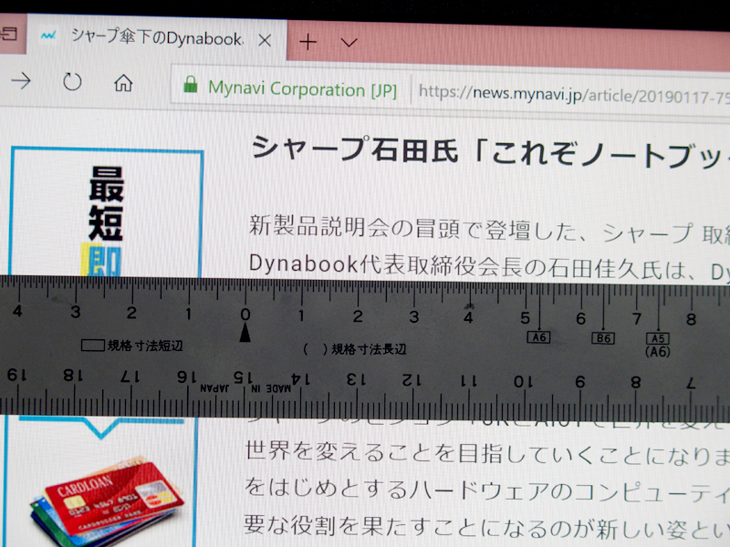Select the シャープ傘下のDynabook tab
Image resolution: width=730 pixels, height=547 pixels.
click(156, 37)
